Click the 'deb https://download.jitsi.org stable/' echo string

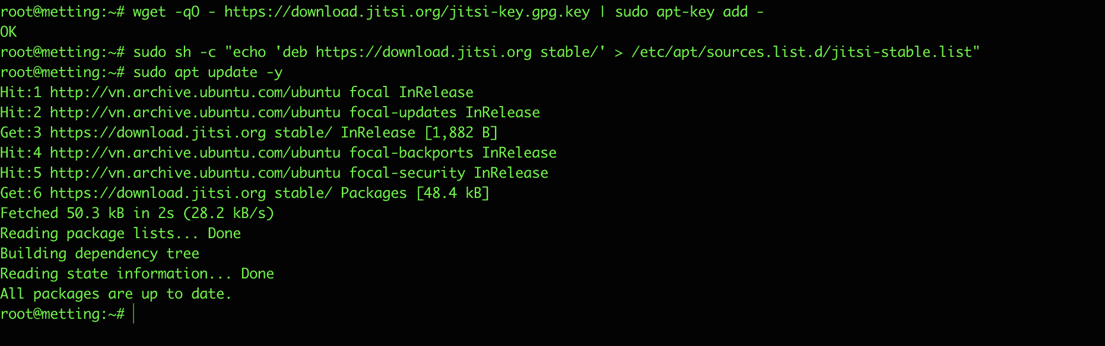tap(440, 52)
